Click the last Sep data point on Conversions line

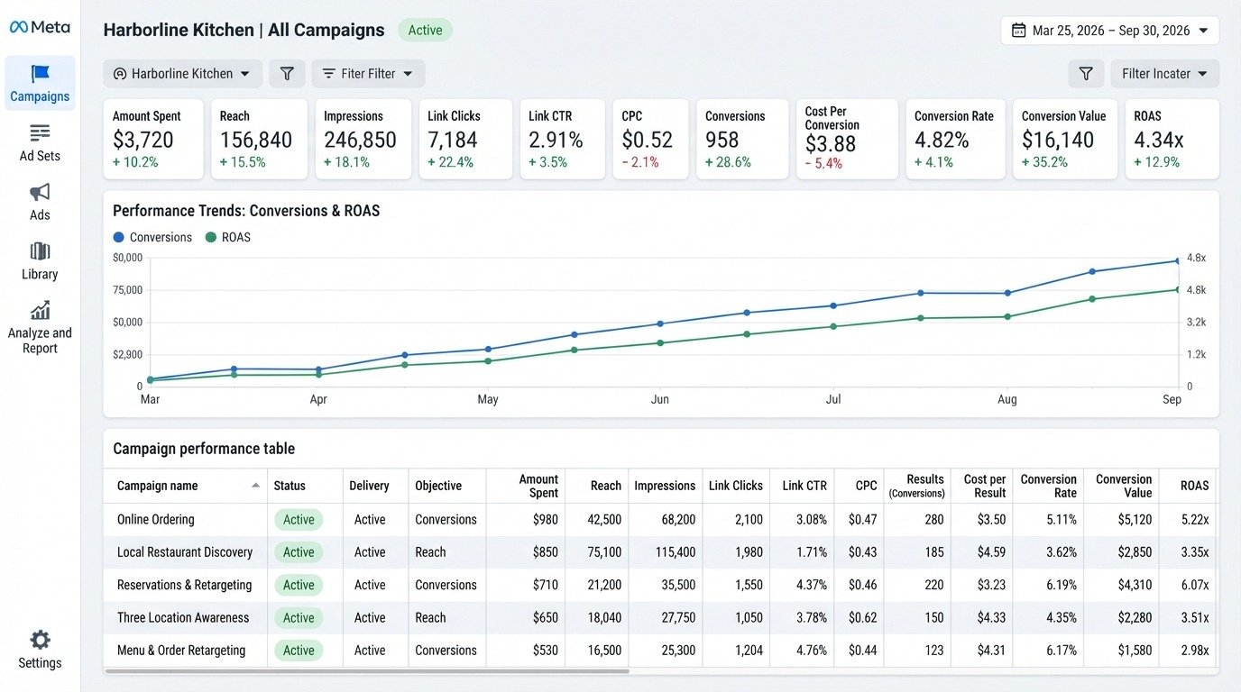coord(1178,261)
